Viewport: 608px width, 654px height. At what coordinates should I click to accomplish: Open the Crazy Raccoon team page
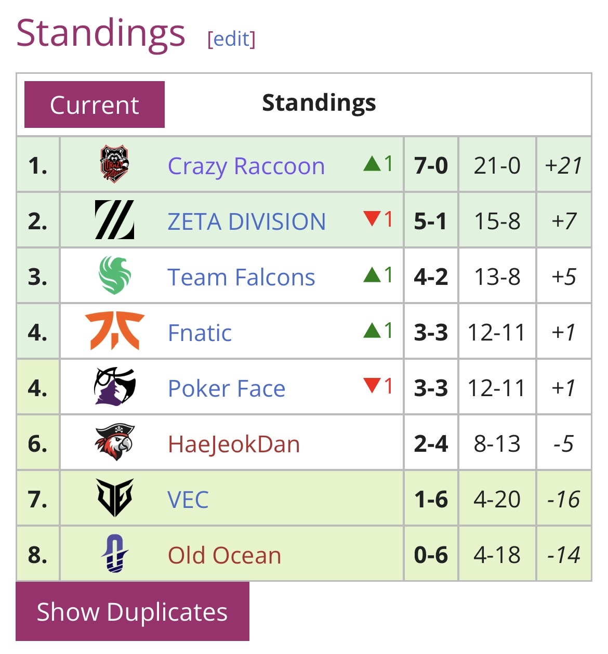(x=246, y=166)
